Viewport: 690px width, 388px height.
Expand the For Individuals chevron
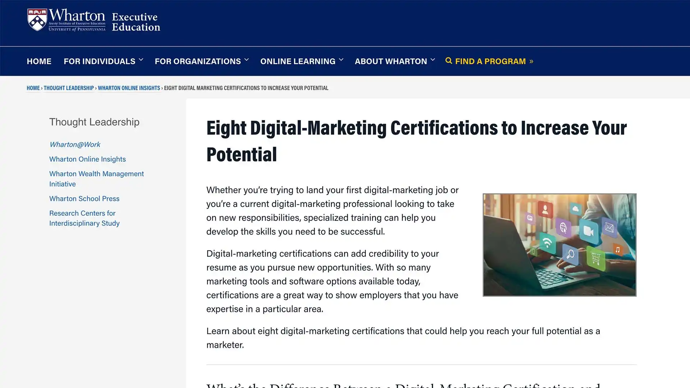tap(141, 60)
